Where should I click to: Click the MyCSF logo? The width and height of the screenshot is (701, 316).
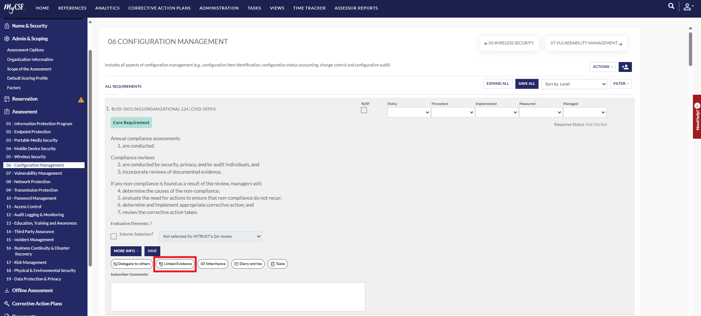click(x=14, y=8)
